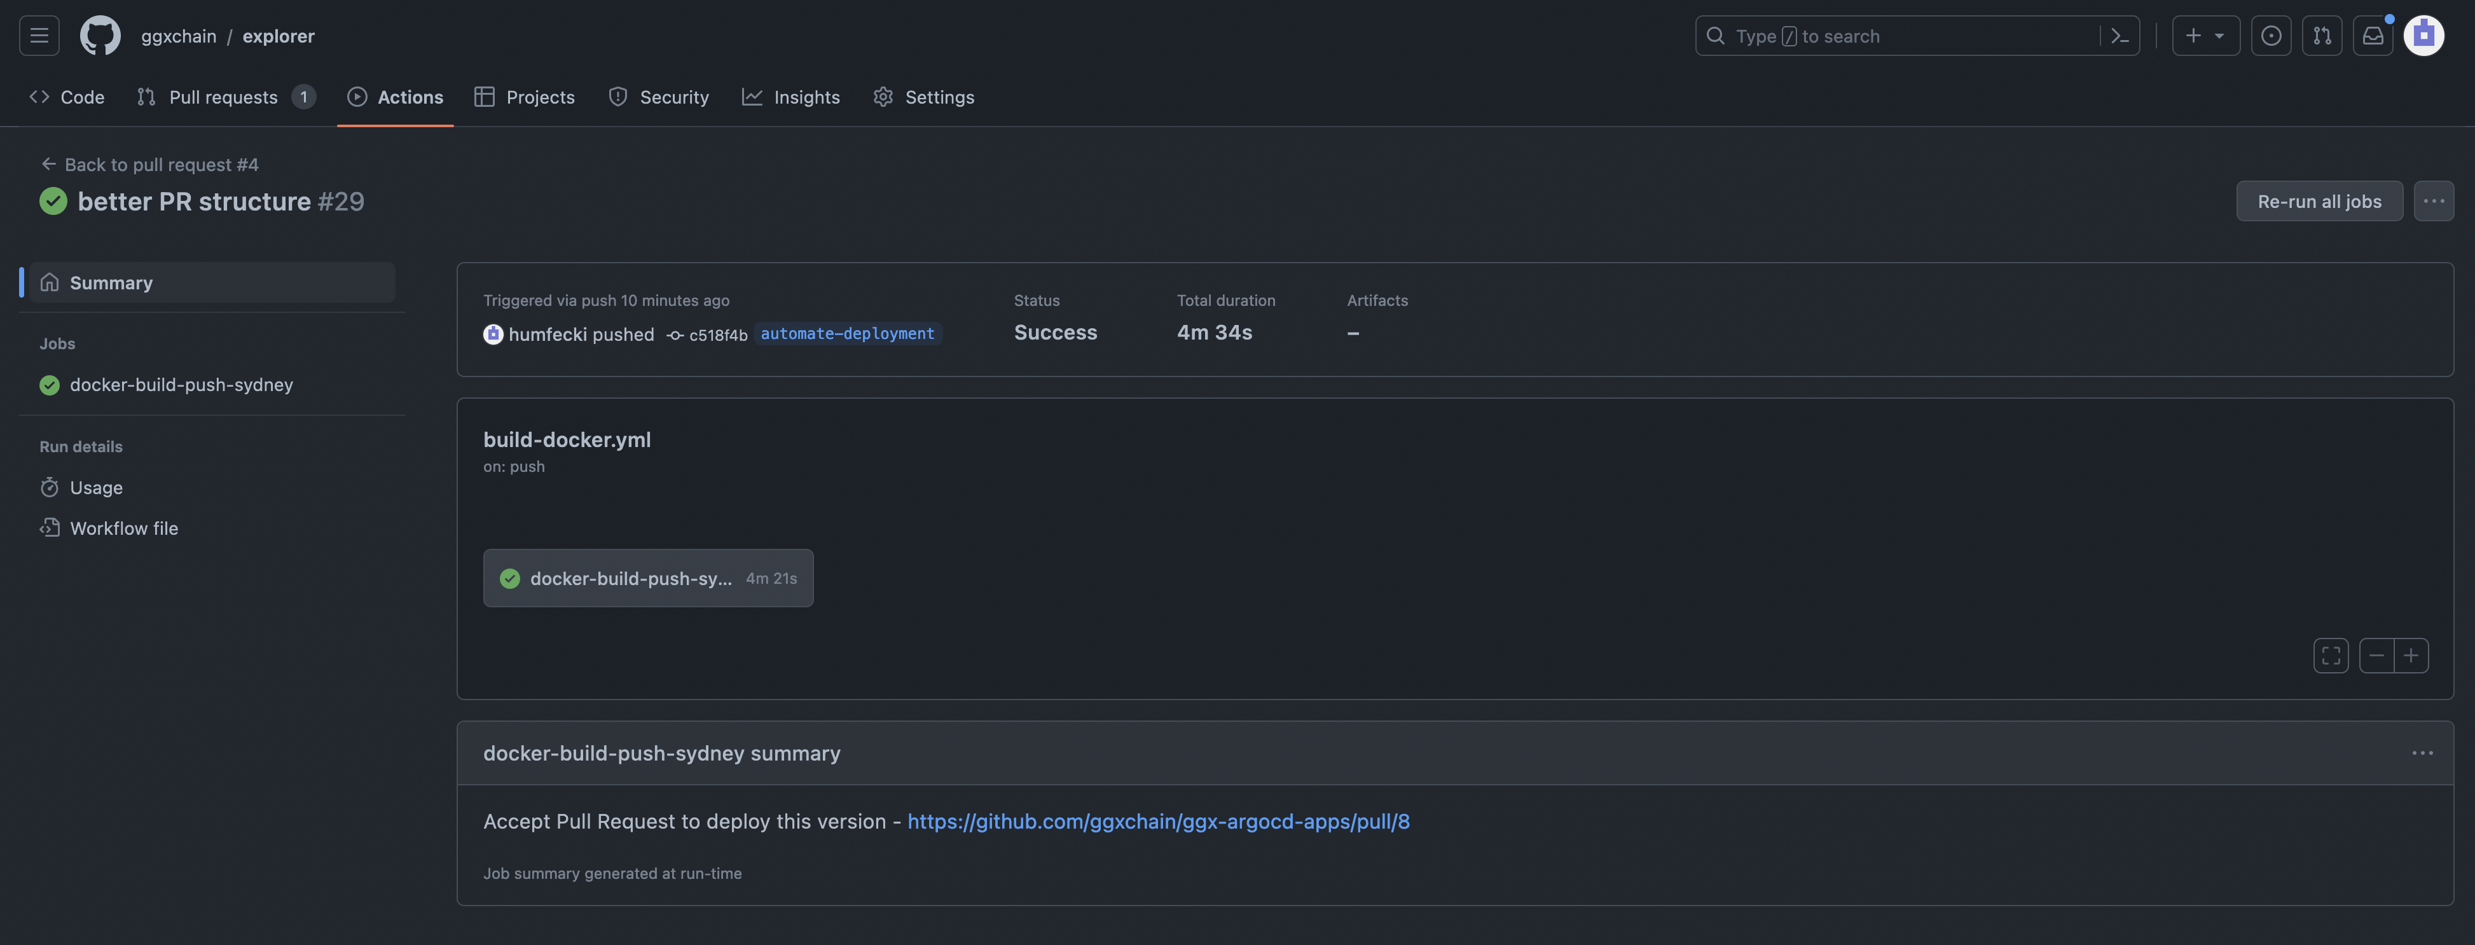This screenshot has width=2475, height=945.
Task: Zoom out the workflow graph
Action: (2376, 656)
